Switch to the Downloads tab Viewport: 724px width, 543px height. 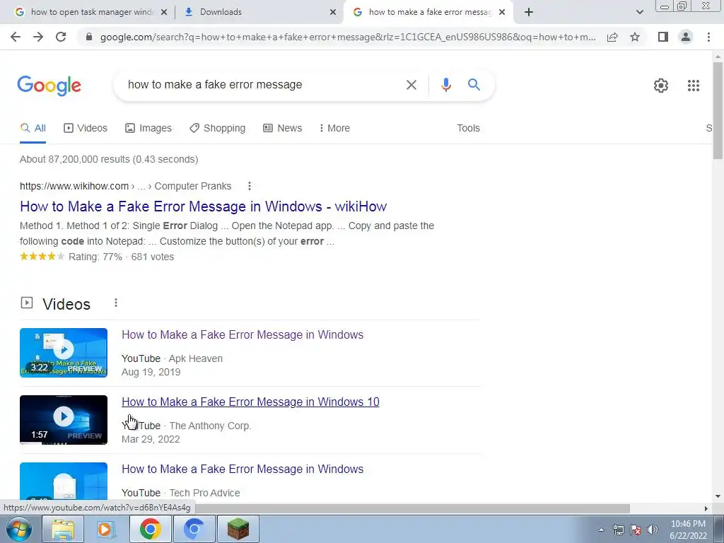(260, 12)
